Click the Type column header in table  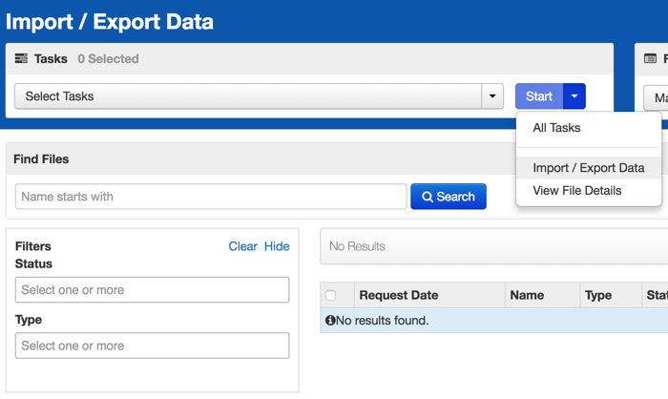(597, 296)
